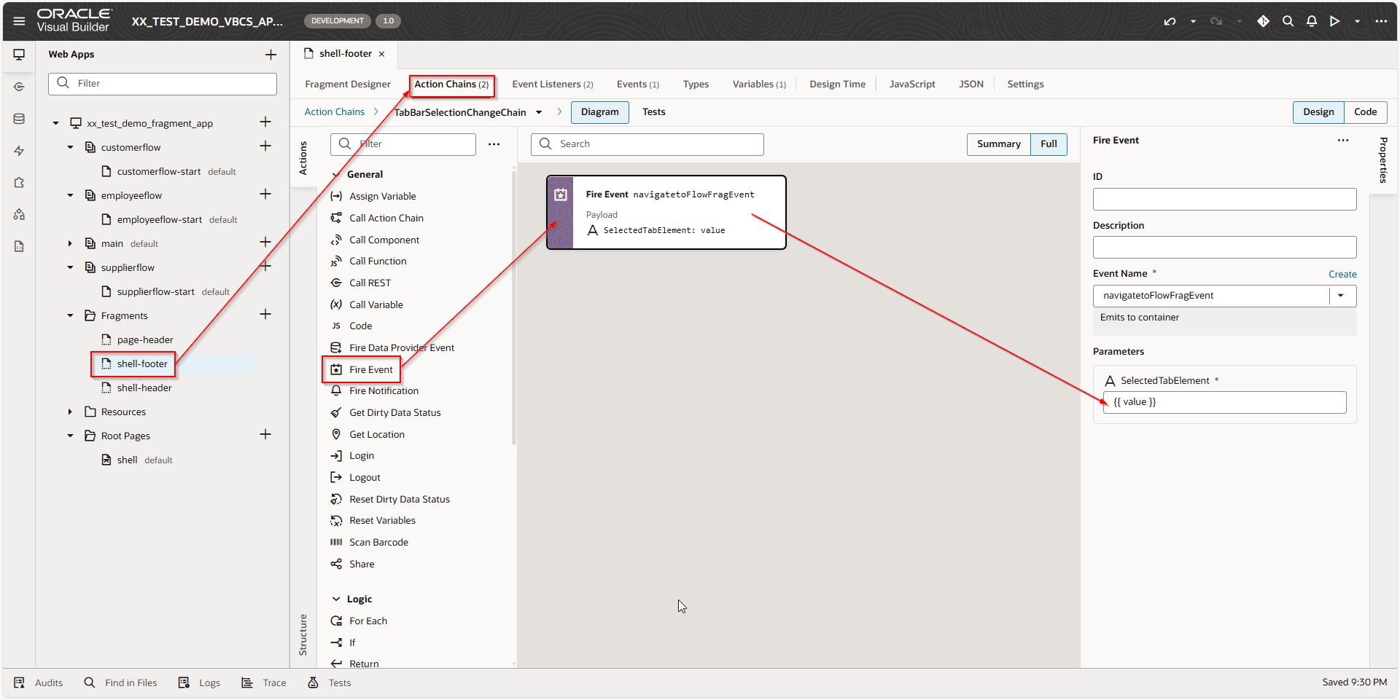
Task: Collapse the Logic section in the actions palette
Action: tap(336, 599)
